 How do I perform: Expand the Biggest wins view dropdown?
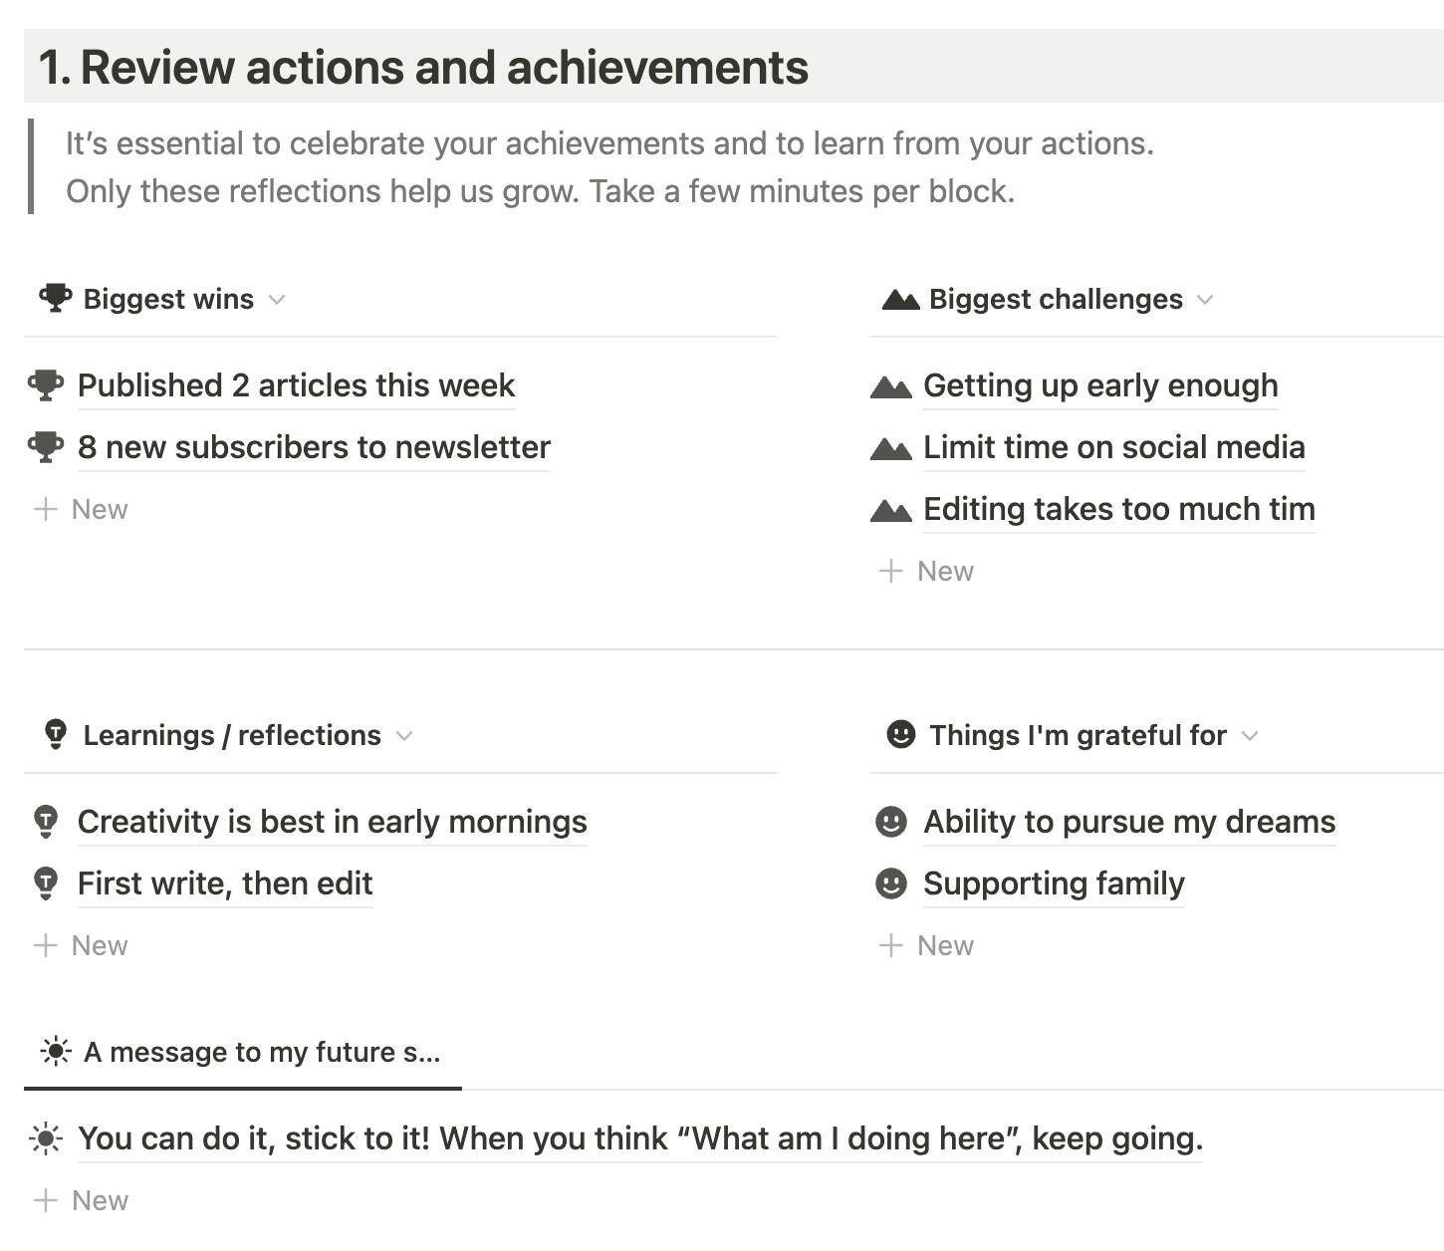[x=277, y=300]
